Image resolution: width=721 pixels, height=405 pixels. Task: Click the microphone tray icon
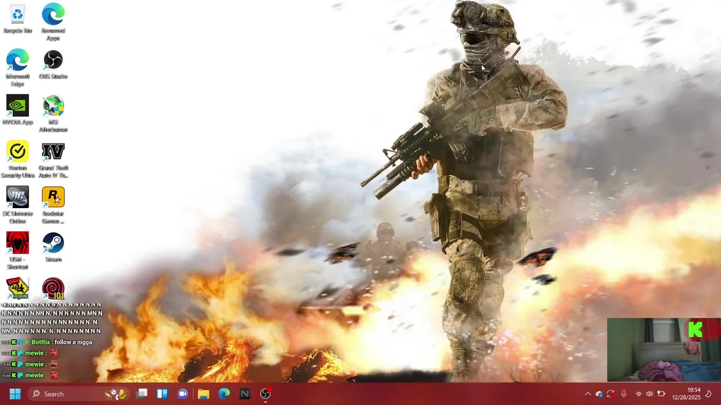(x=624, y=394)
